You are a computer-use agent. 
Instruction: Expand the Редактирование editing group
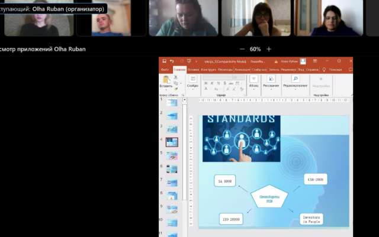point(295,82)
